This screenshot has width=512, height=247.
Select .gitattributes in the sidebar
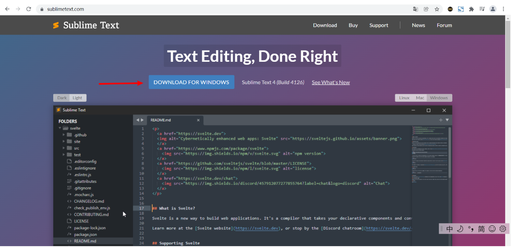pyautogui.click(x=85, y=181)
